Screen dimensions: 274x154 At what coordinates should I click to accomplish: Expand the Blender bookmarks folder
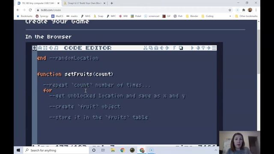click(x=192, y=16)
